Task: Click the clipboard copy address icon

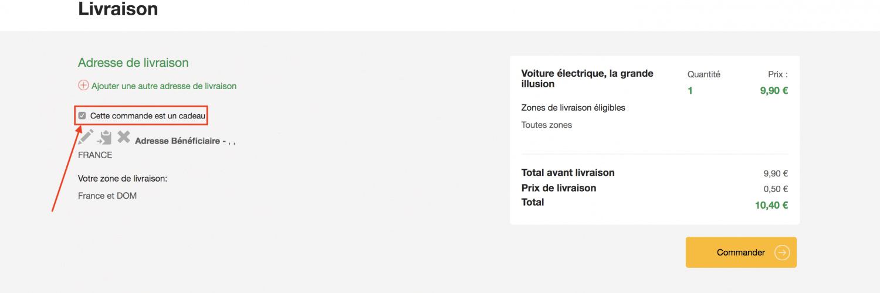Action: click(x=105, y=138)
